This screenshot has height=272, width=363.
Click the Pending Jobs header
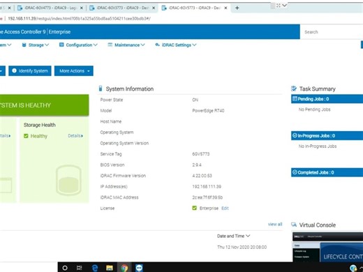tap(327, 99)
